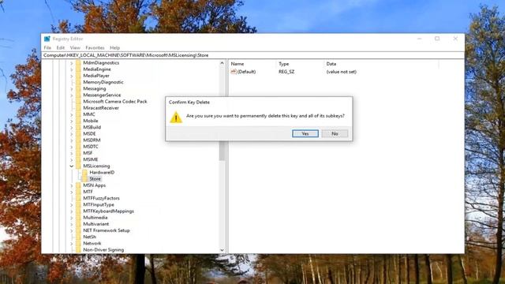This screenshot has width=505, height=284.
Task: Click the MSIME folder icon
Action: (x=78, y=159)
